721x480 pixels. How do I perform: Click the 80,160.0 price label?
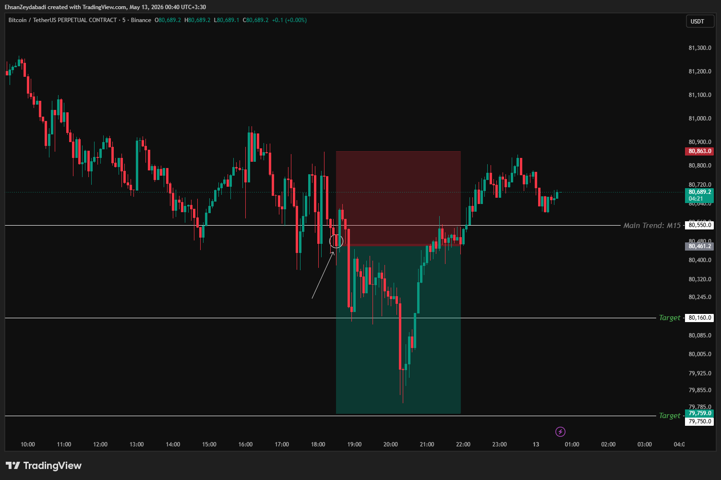699,318
